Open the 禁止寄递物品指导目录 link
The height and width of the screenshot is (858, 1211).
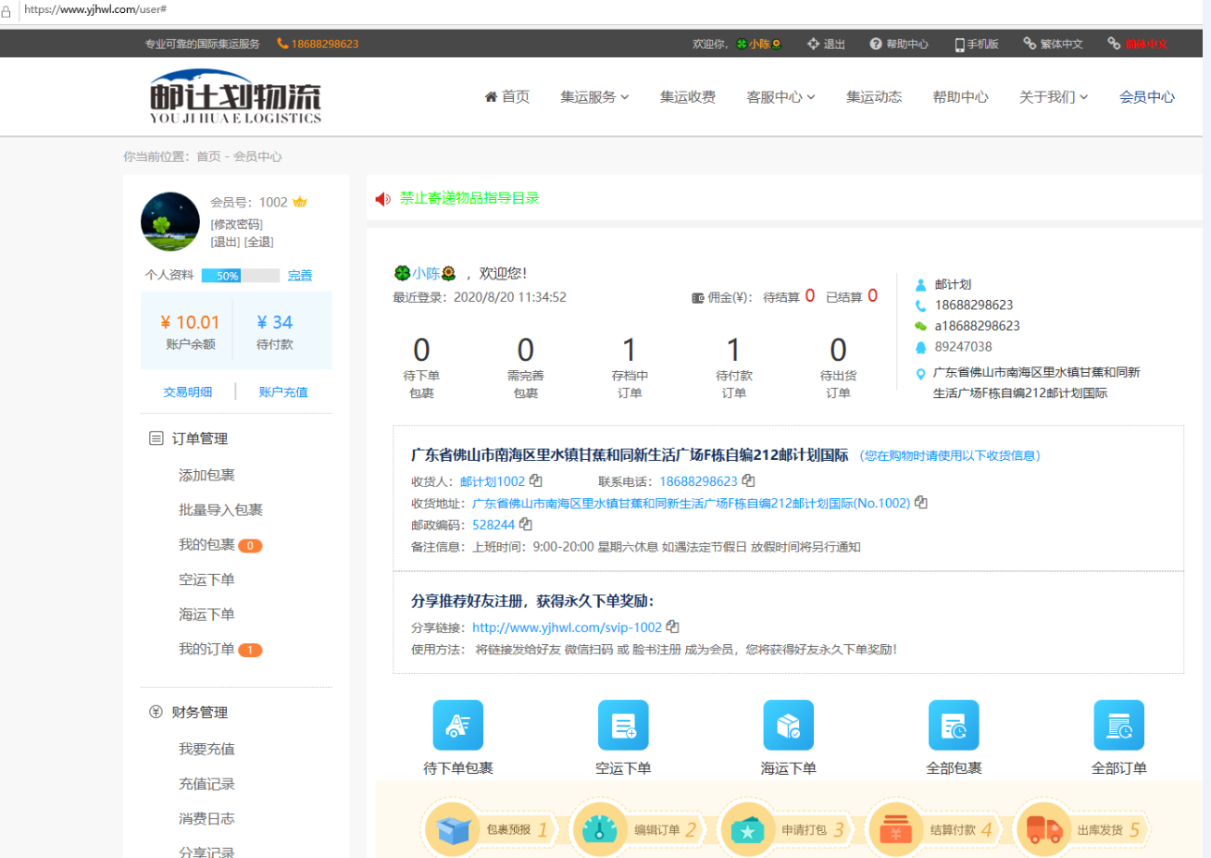pyautogui.click(x=469, y=198)
